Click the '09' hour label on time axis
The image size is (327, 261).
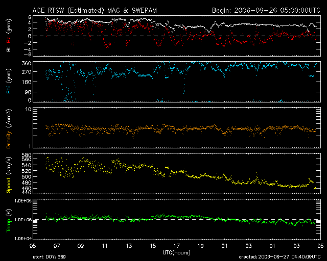point(81,246)
